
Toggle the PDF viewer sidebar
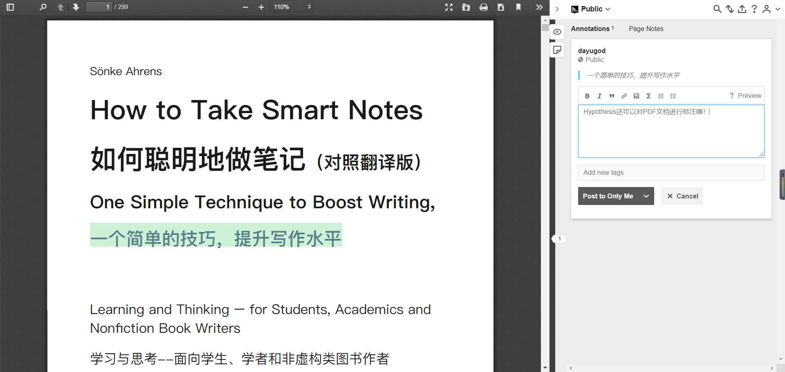coord(10,7)
